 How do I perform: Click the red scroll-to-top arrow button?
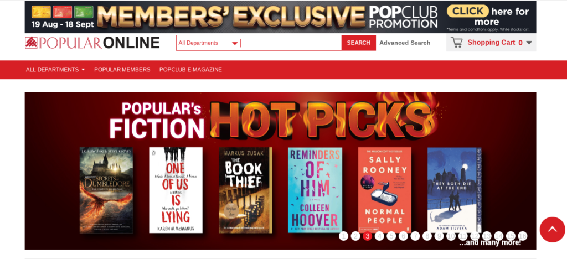552,229
